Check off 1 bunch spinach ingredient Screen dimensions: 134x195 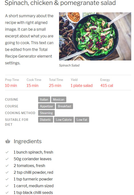coord(7,152)
